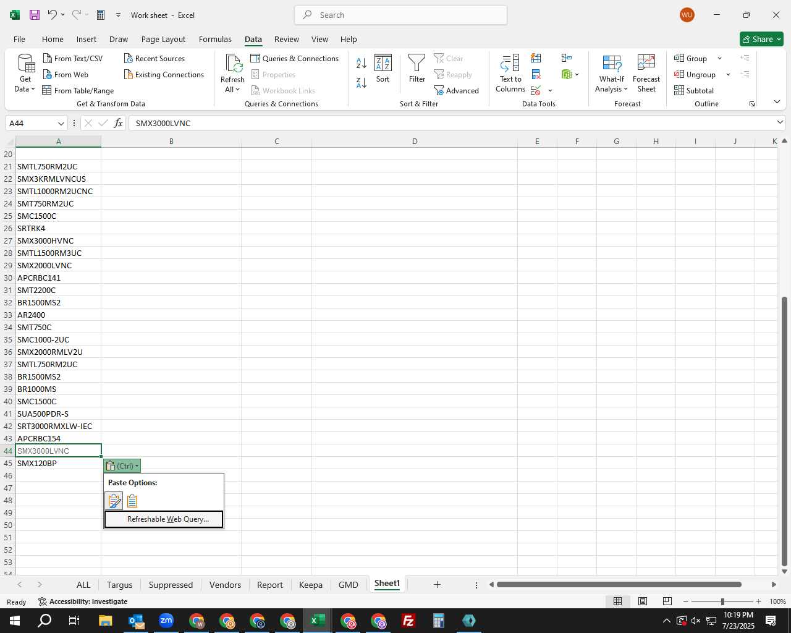Viewport: 791px width, 633px height.
Task: Click the Remove Duplicates icon
Action: point(536,74)
